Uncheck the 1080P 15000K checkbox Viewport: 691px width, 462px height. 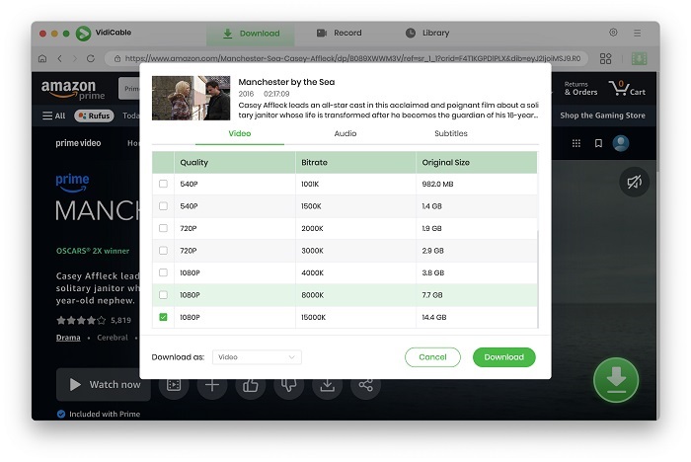click(x=163, y=317)
